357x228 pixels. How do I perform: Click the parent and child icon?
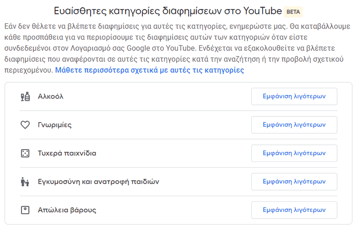click(x=25, y=181)
